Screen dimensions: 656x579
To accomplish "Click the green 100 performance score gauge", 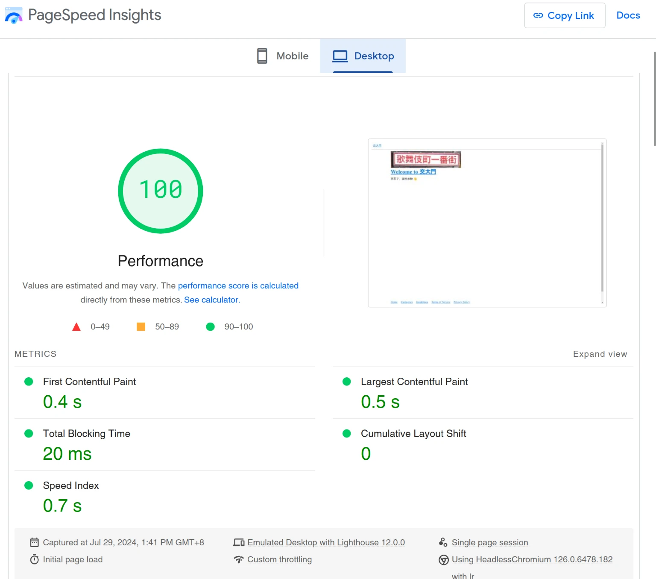I will pyautogui.click(x=161, y=191).
